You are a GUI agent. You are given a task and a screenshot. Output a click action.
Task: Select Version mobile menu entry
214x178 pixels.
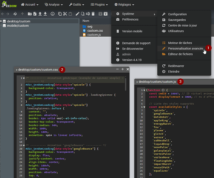pyautogui.click(x=134, y=31)
